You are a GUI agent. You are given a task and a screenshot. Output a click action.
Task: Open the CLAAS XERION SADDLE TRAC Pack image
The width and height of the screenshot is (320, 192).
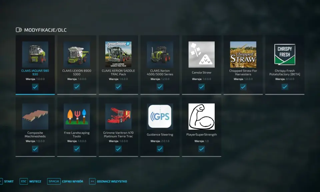pos(118,54)
